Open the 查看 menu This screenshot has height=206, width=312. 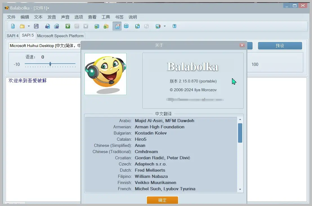(x=92, y=17)
